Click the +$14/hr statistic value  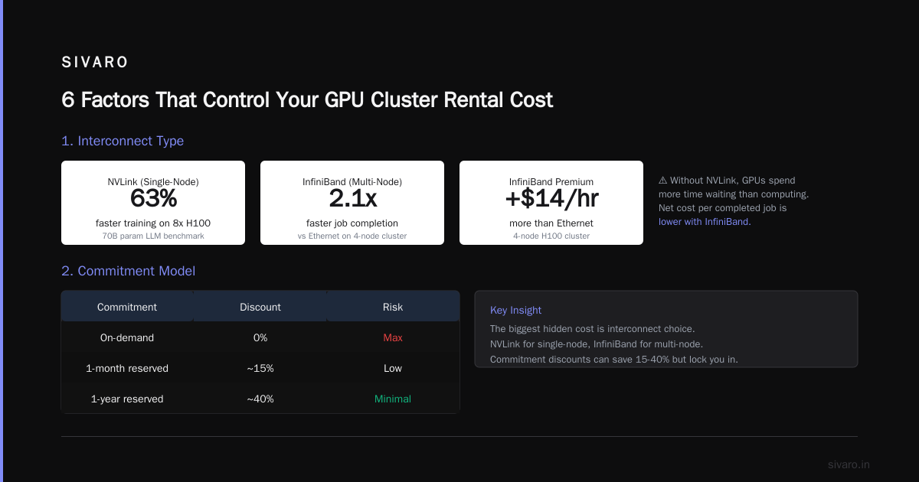pyautogui.click(x=551, y=199)
